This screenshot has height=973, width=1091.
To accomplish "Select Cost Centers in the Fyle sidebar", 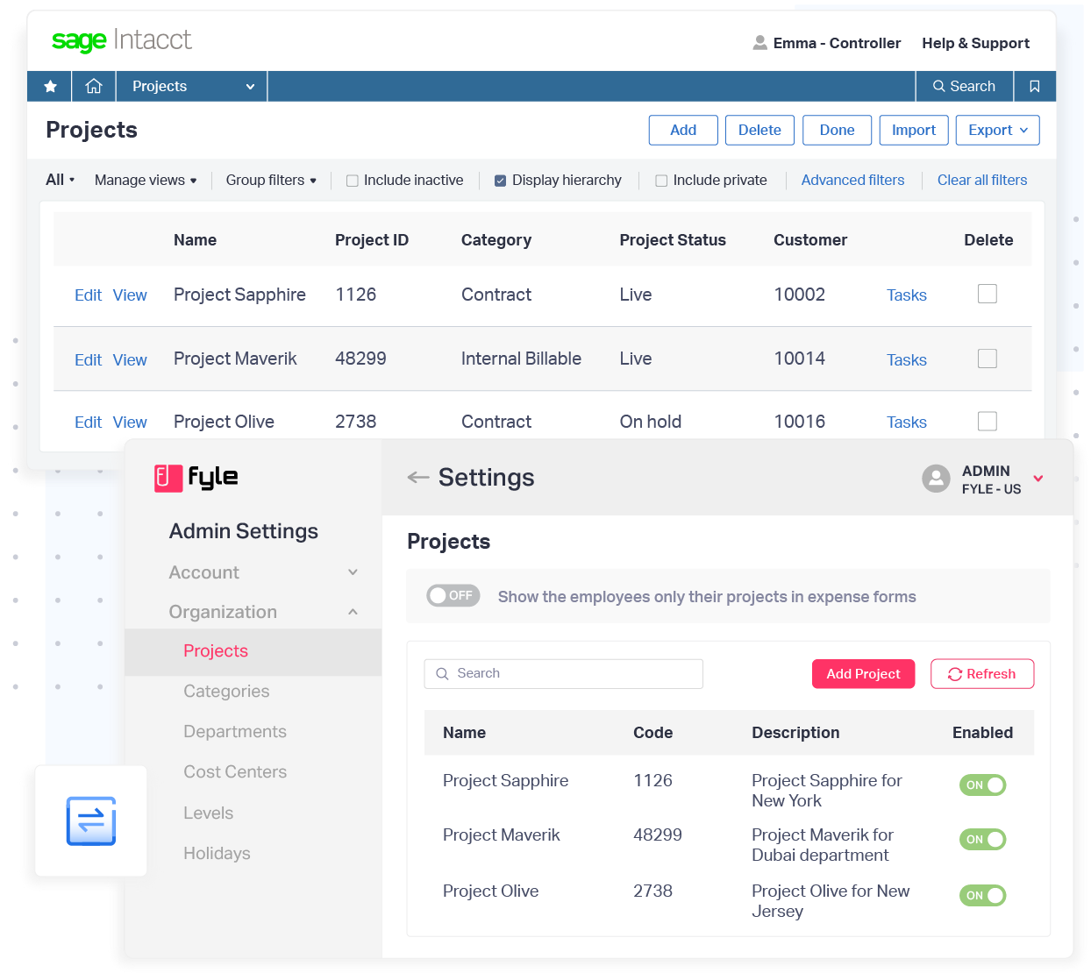I will point(235,771).
